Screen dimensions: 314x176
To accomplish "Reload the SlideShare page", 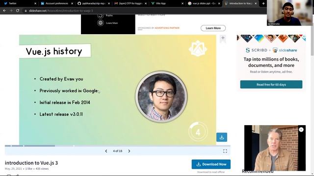I will pos(18,11).
